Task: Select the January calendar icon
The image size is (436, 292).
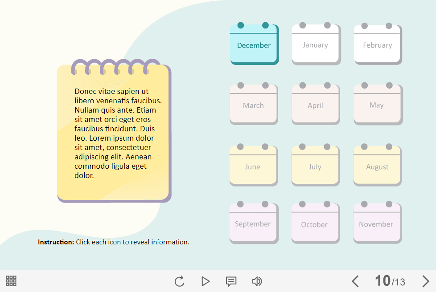Action: [315, 45]
